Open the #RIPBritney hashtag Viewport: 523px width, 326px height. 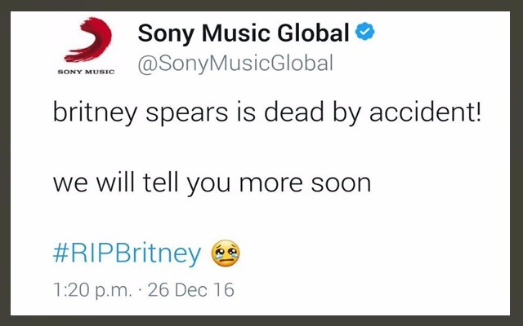[x=127, y=254]
